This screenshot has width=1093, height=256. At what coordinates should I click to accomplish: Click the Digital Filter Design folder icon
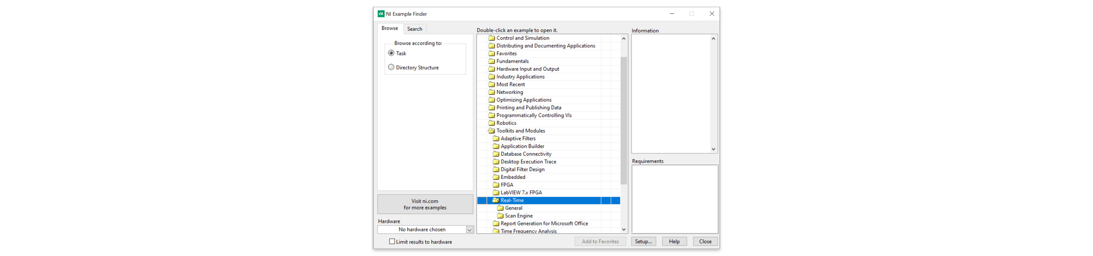coord(496,170)
